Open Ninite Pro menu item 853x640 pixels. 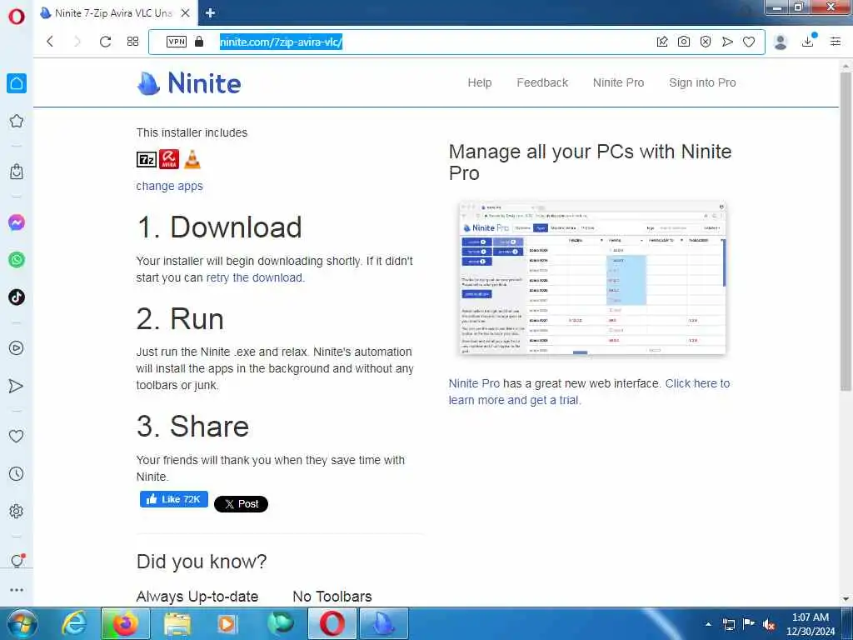(618, 82)
